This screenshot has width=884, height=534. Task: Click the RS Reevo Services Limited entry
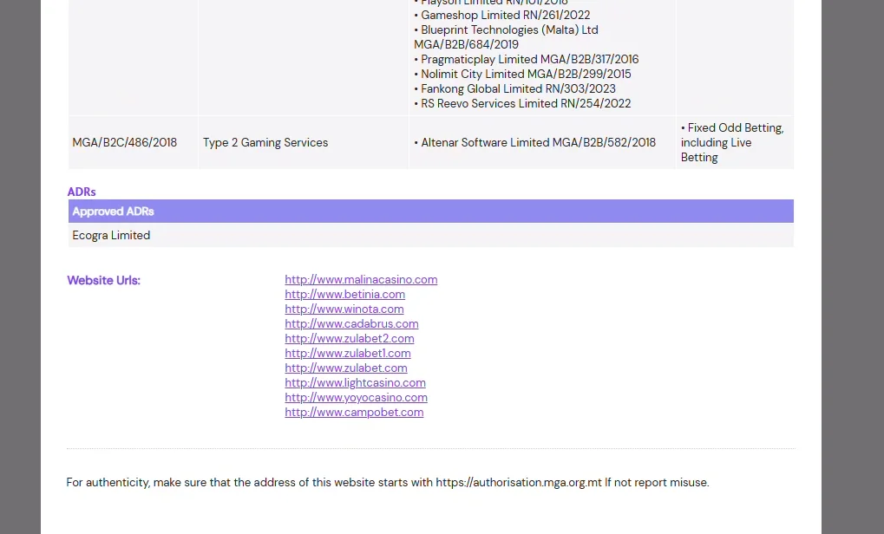coord(522,103)
